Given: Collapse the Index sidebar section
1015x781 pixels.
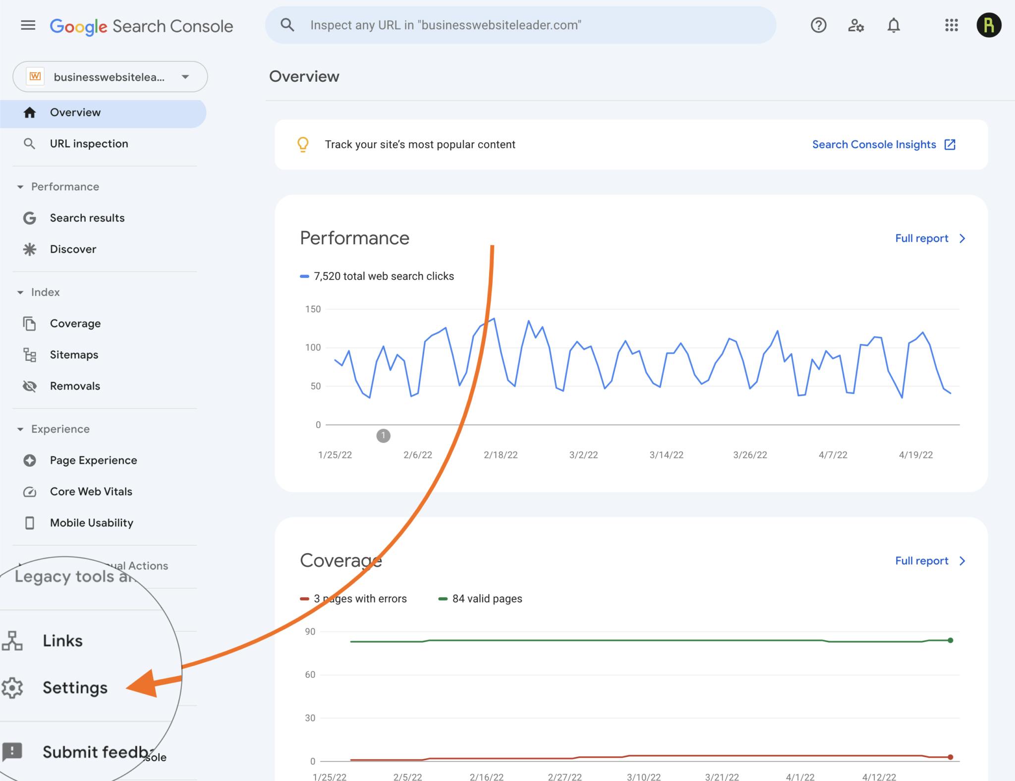Looking at the screenshot, I should pos(20,292).
